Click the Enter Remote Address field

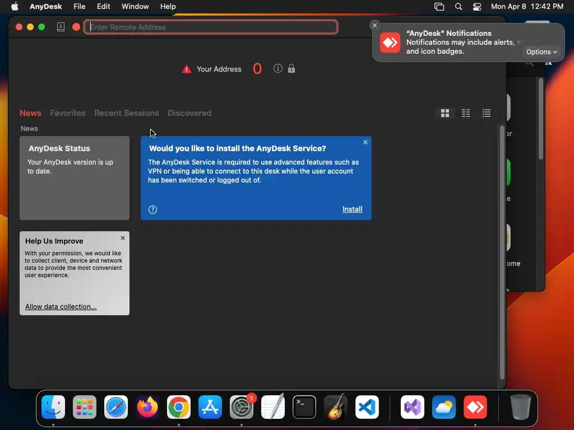pos(211,27)
